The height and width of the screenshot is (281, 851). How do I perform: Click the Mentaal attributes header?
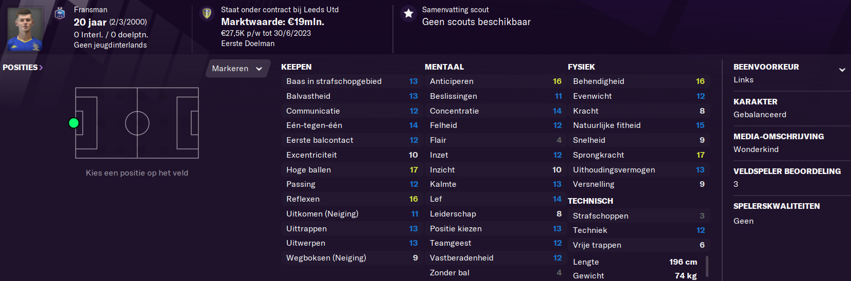444,67
